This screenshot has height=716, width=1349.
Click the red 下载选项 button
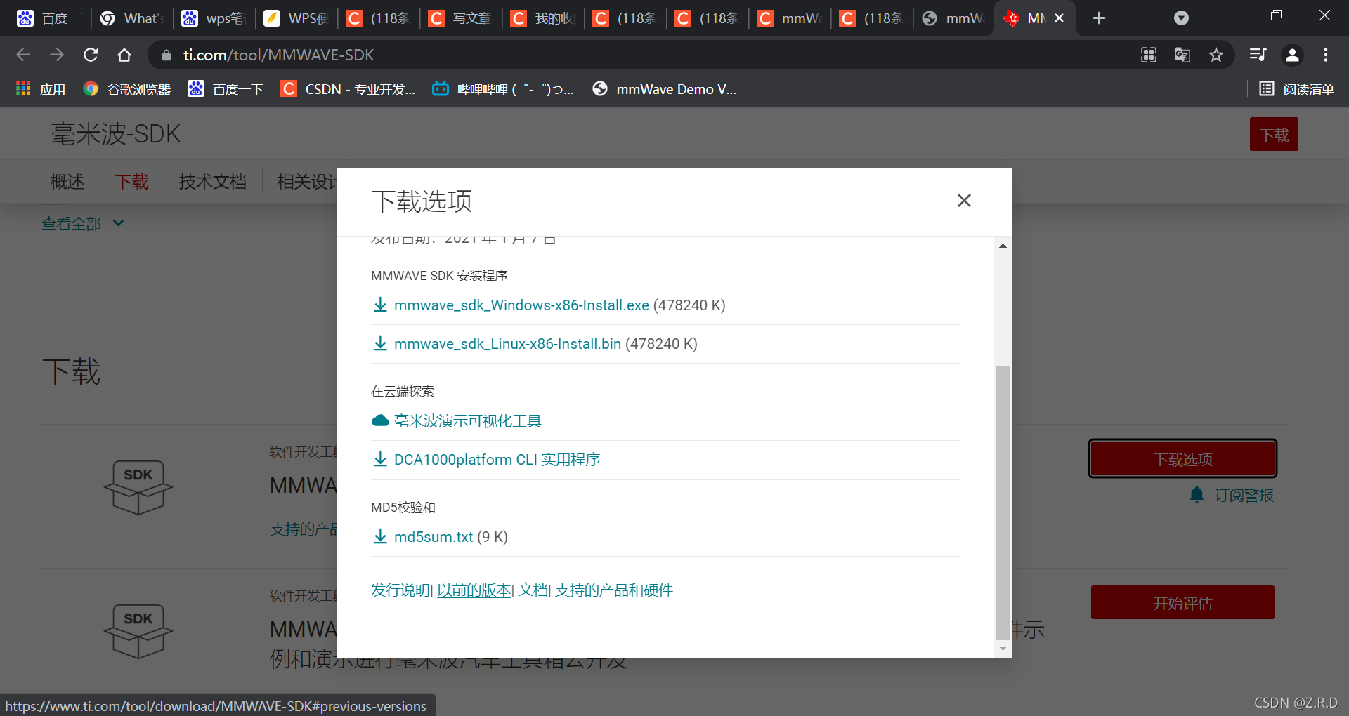click(x=1182, y=459)
